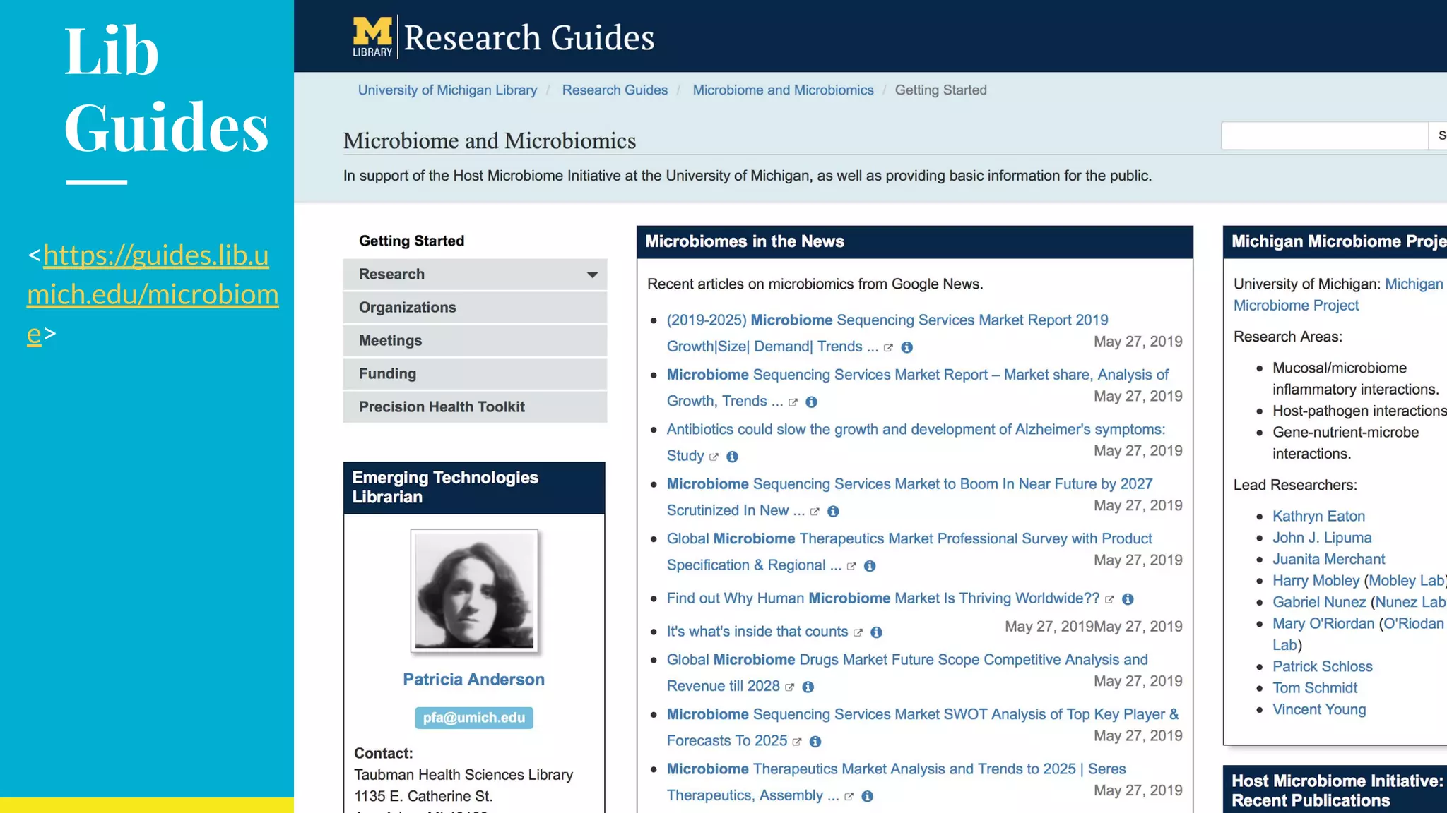Viewport: 1447px width, 813px height.
Task: Open Harry Mobley researcher link
Action: tap(1316, 581)
